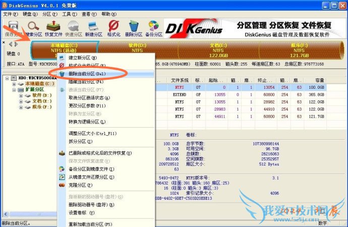Viewport: 348px width, 227px height.
Task: Click the restore icon beside 从镜像文件还原分区
Action: coord(62,177)
